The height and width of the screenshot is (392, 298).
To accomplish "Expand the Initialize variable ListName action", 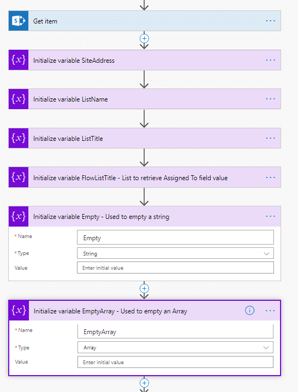I will point(145,99).
